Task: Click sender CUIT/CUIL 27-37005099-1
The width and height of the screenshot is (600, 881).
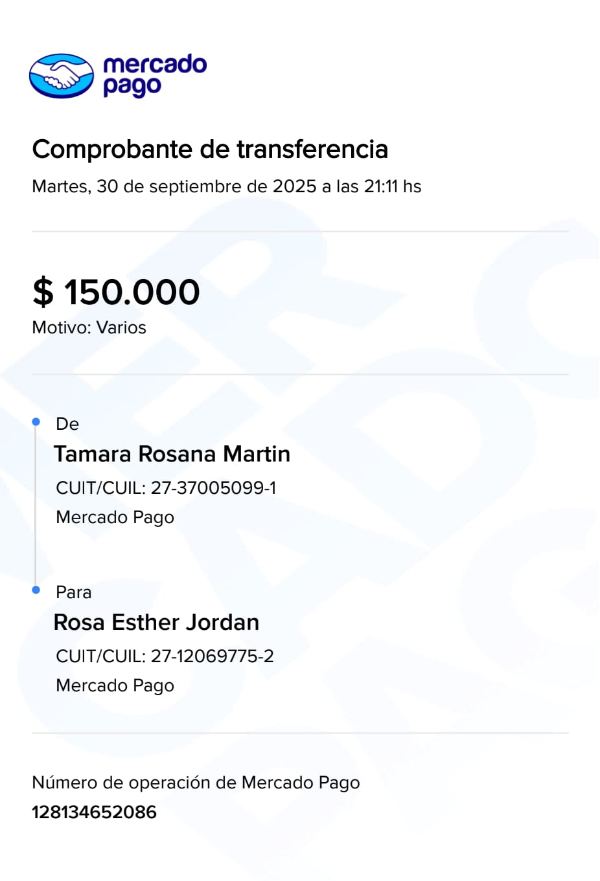Action: pos(166,488)
